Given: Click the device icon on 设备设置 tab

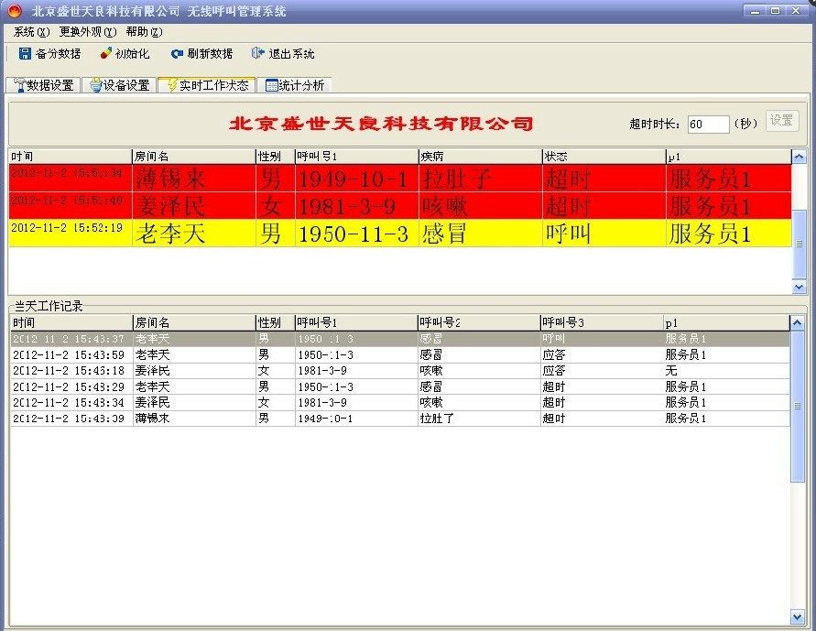Looking at the screenshot, I should tap(96, 85).
